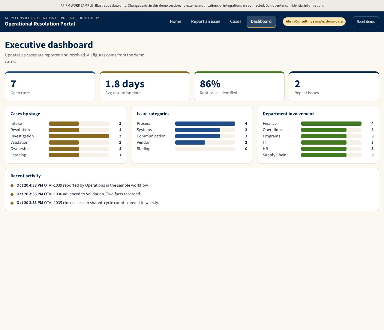The image size is (384, 330).
Task: Switch to the Cases tab
Action: (x=235, y=22)
